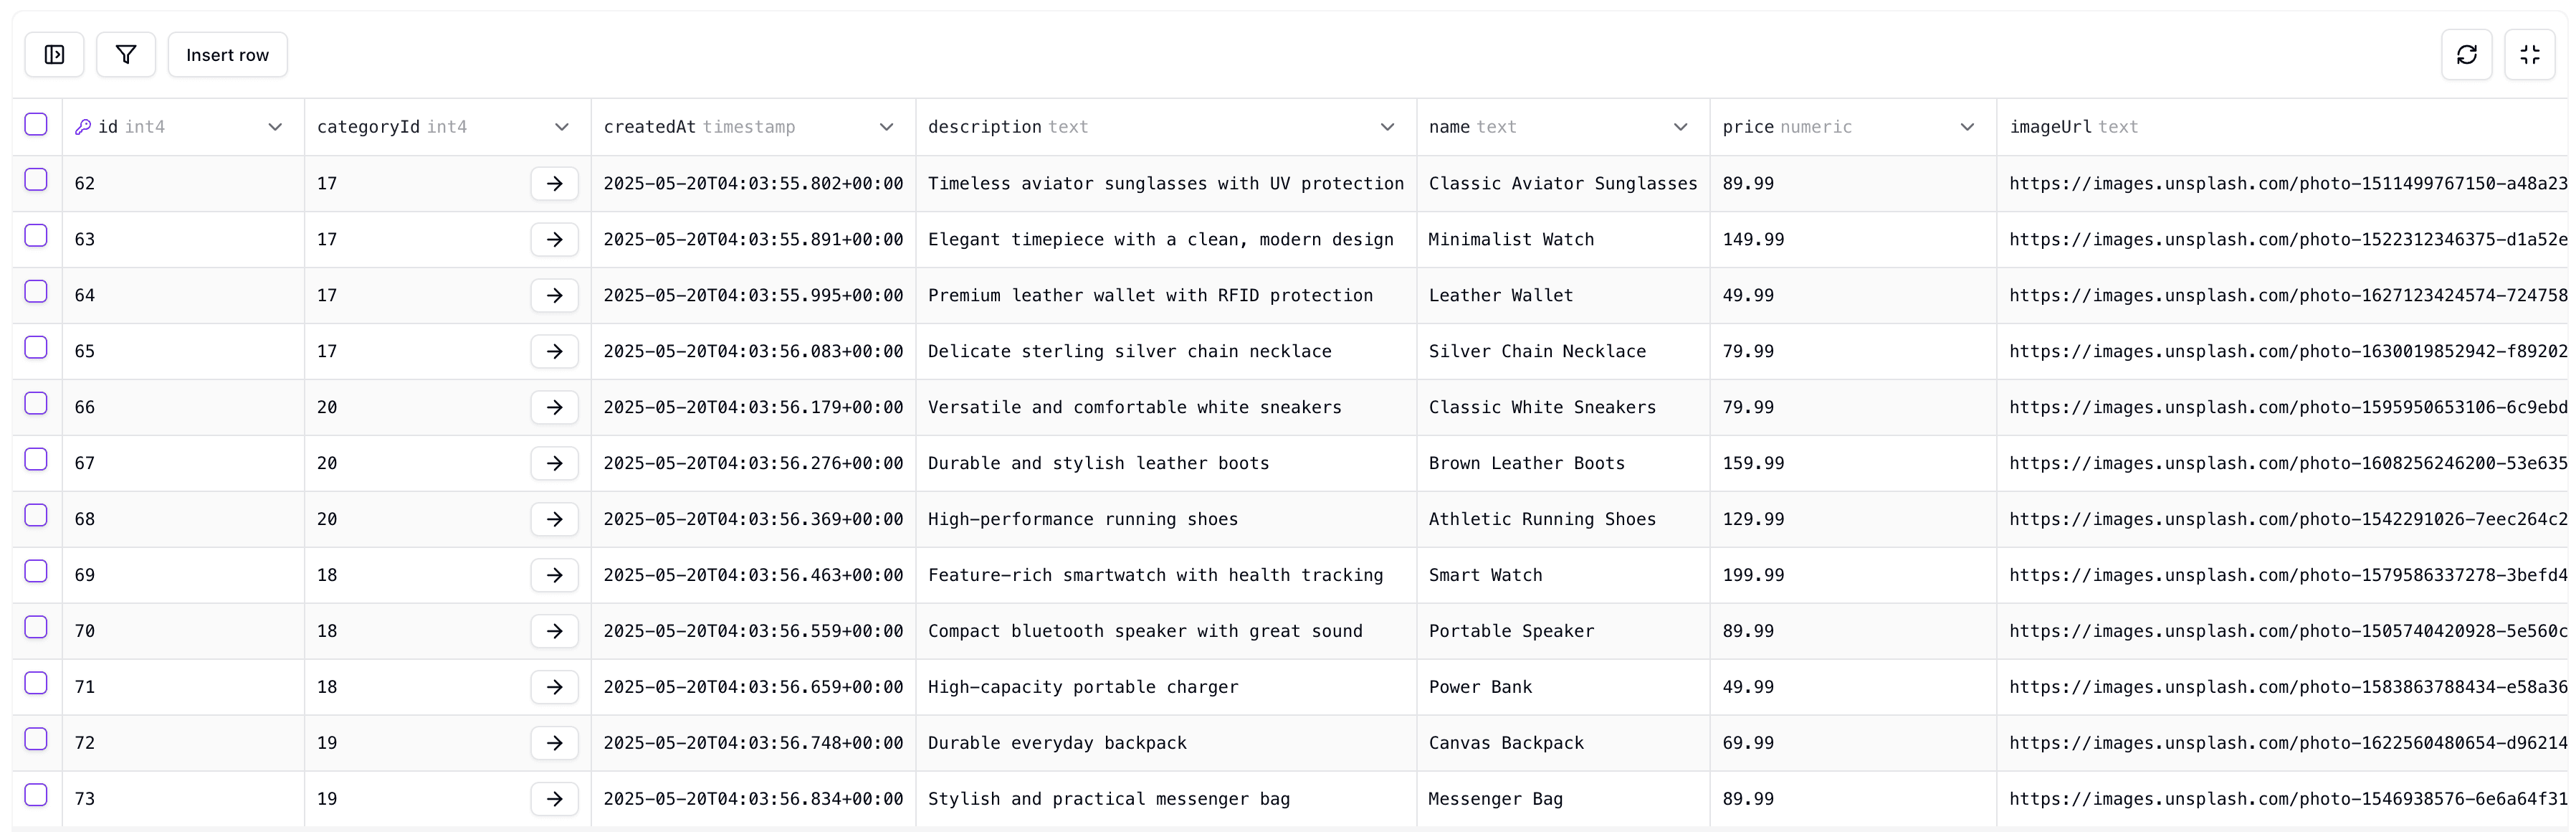Open description column header chevron

tap(1387, 127)
